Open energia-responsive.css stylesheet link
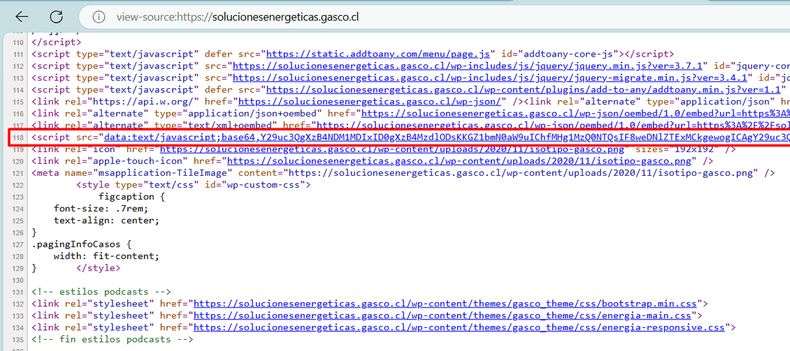Viewport: 790px width, 351px height. [460, 327]
